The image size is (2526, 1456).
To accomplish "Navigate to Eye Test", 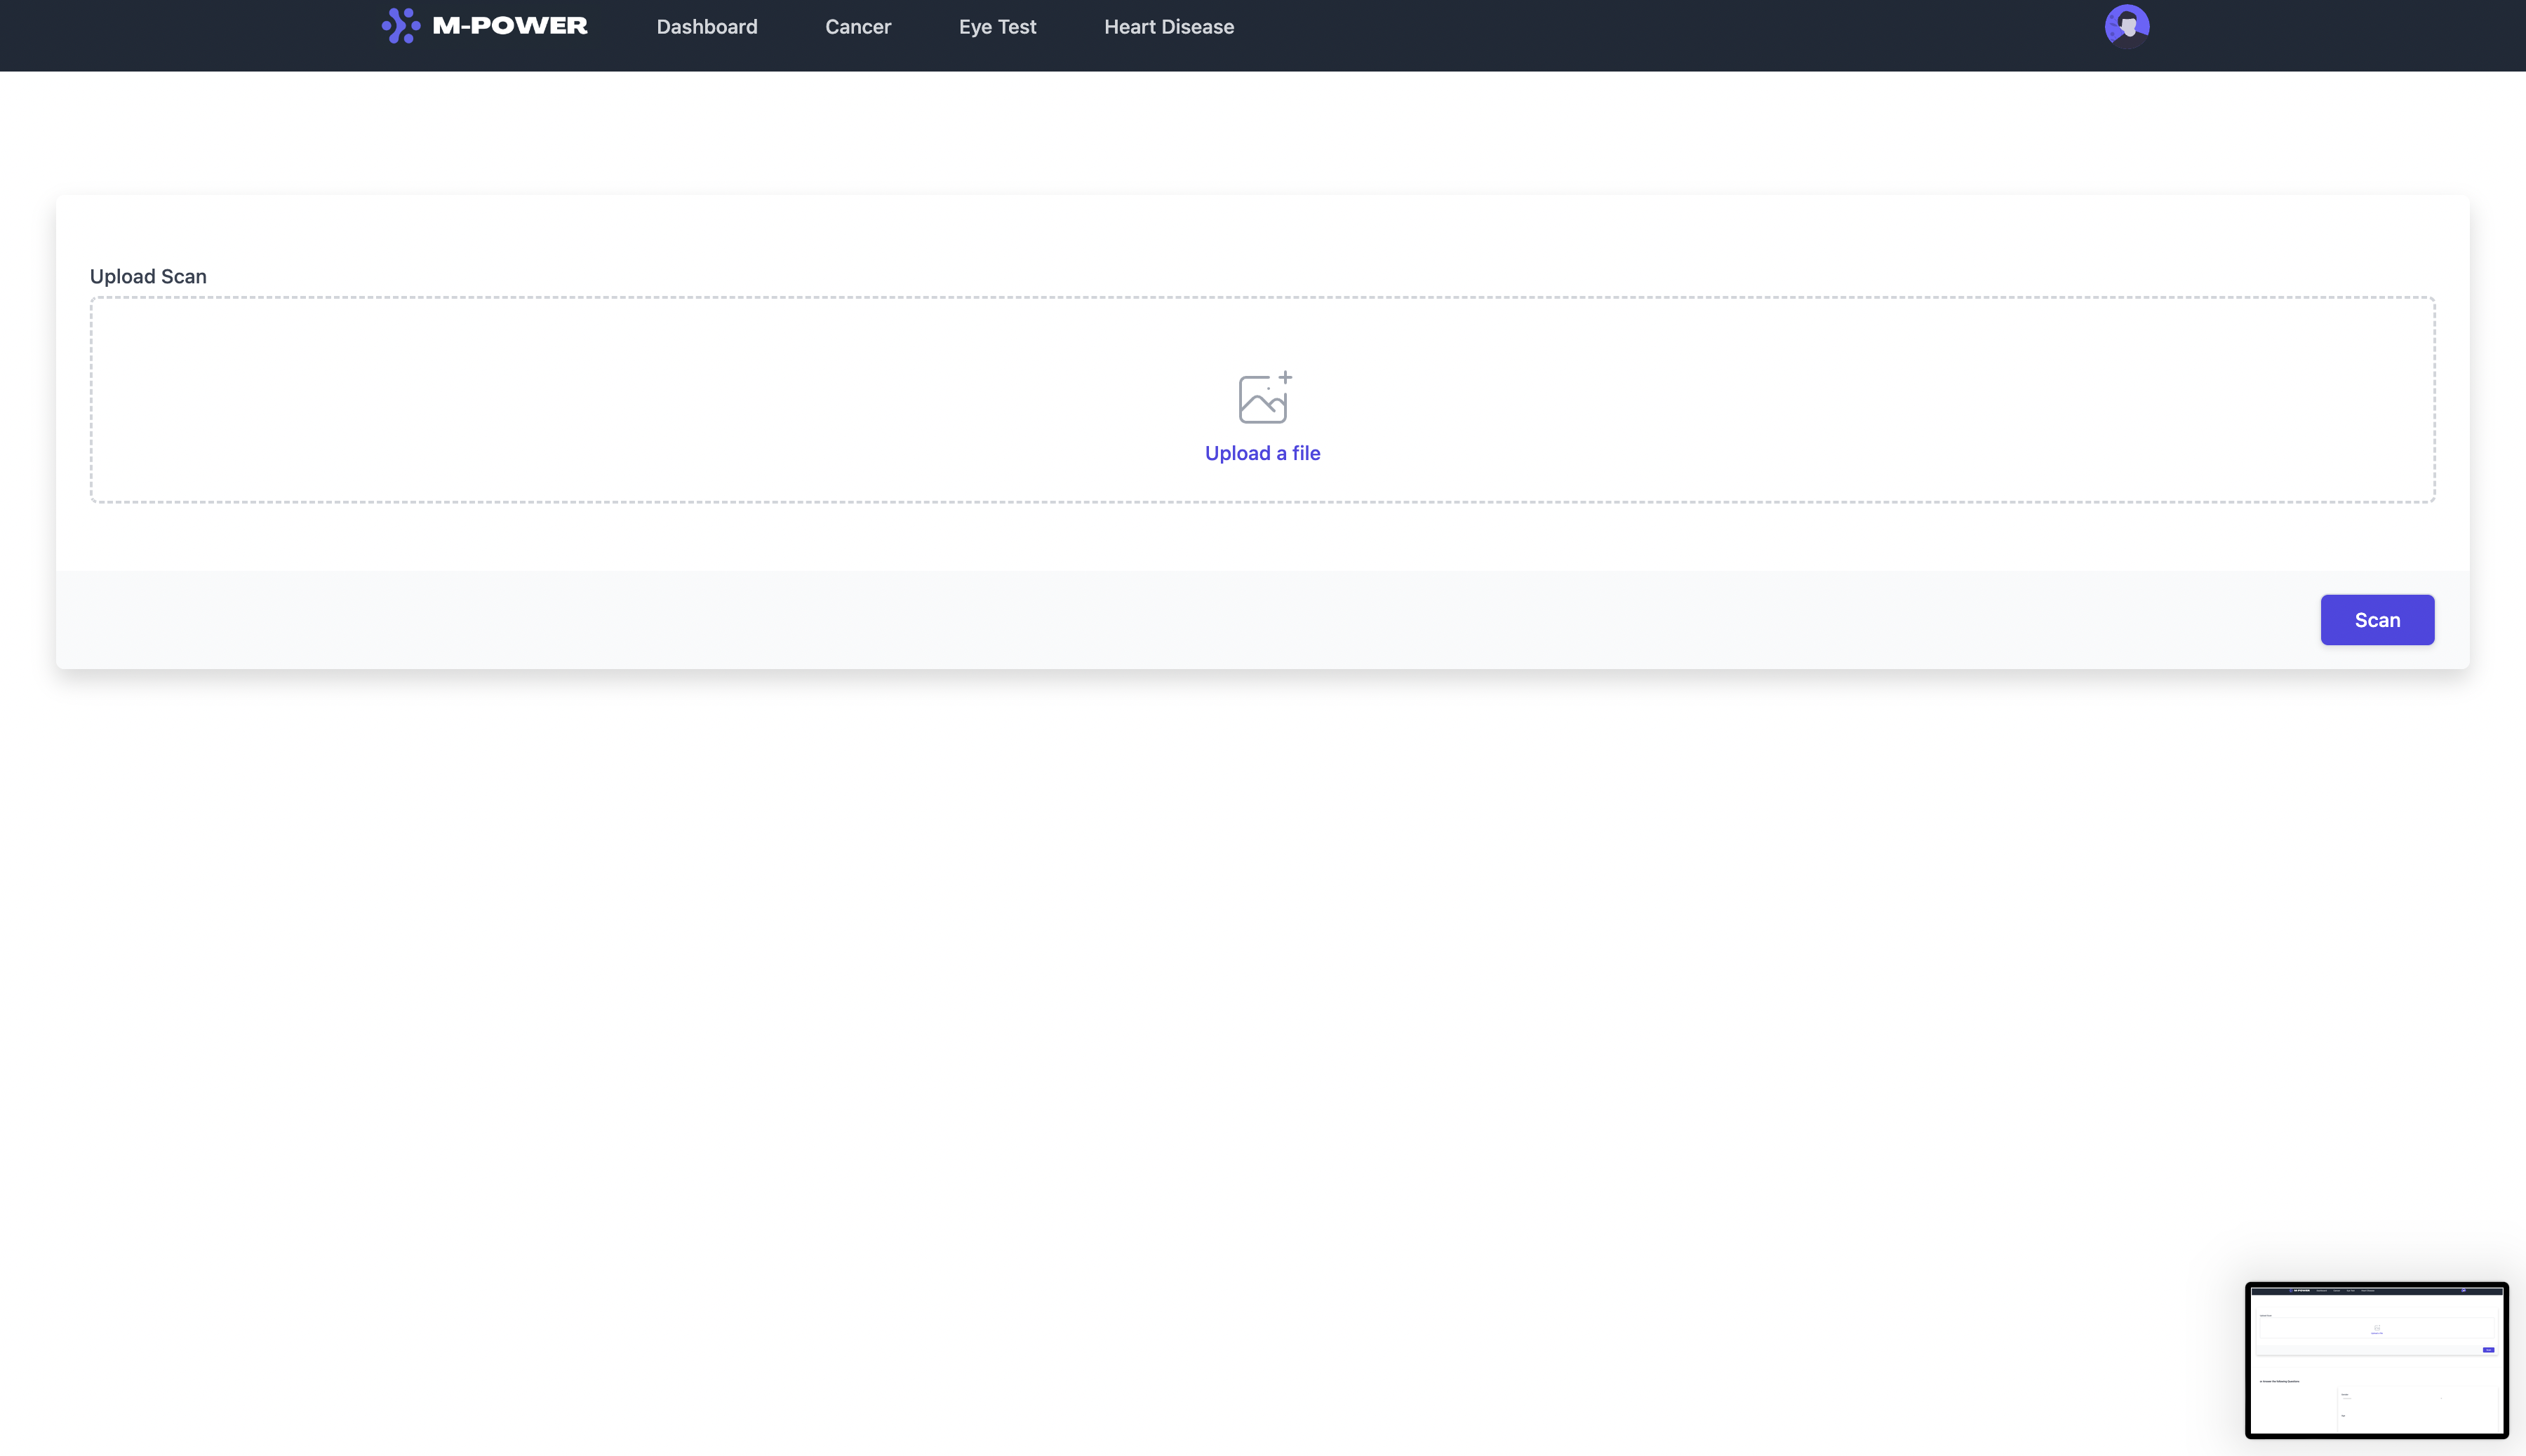I will point(996,27).
